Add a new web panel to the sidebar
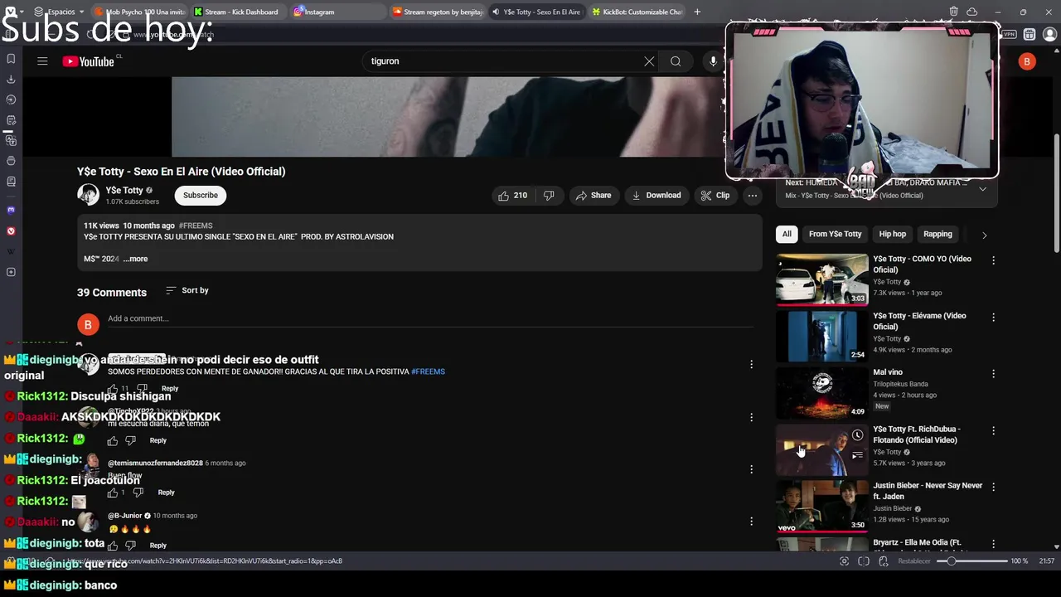The height and width of the screenshot is (597, 1061). pos(11,272)
